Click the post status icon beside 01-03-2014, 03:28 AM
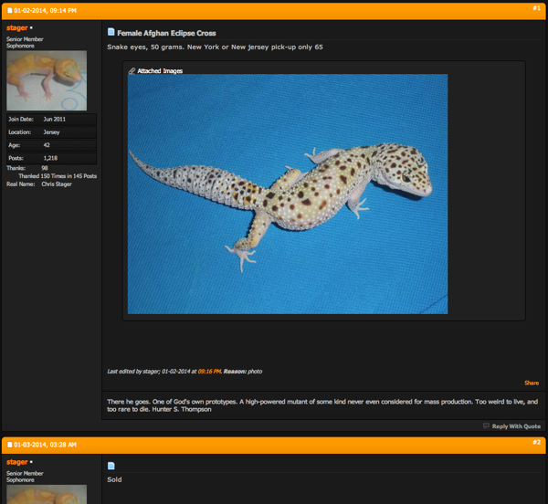Viewport: 548px width, 504px height. point(10,445)
